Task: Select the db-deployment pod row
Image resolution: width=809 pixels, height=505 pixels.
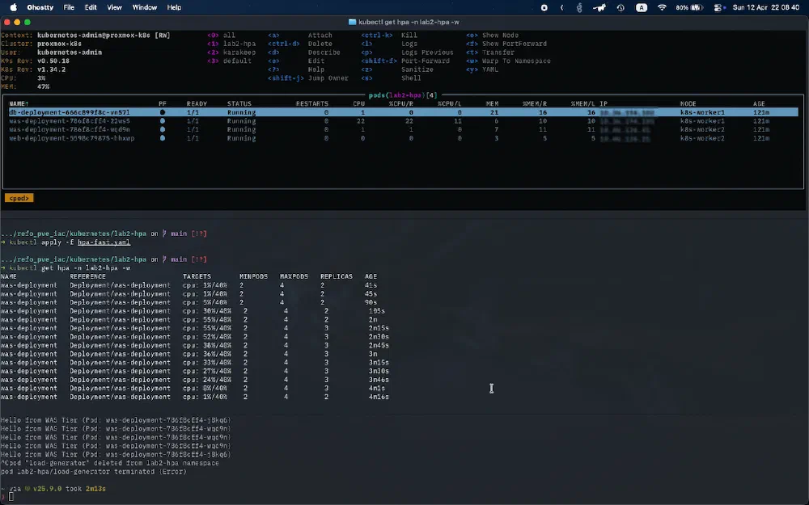Action: pos(65,112)
